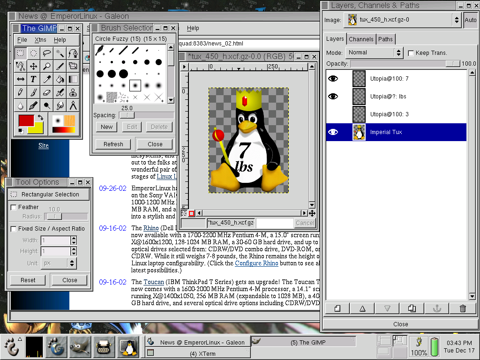The width and height of the screenshot is (480, 360).
Task: Open the image window menu arrow by ruler
Action: pyautogui.click(x=184, y=67)
